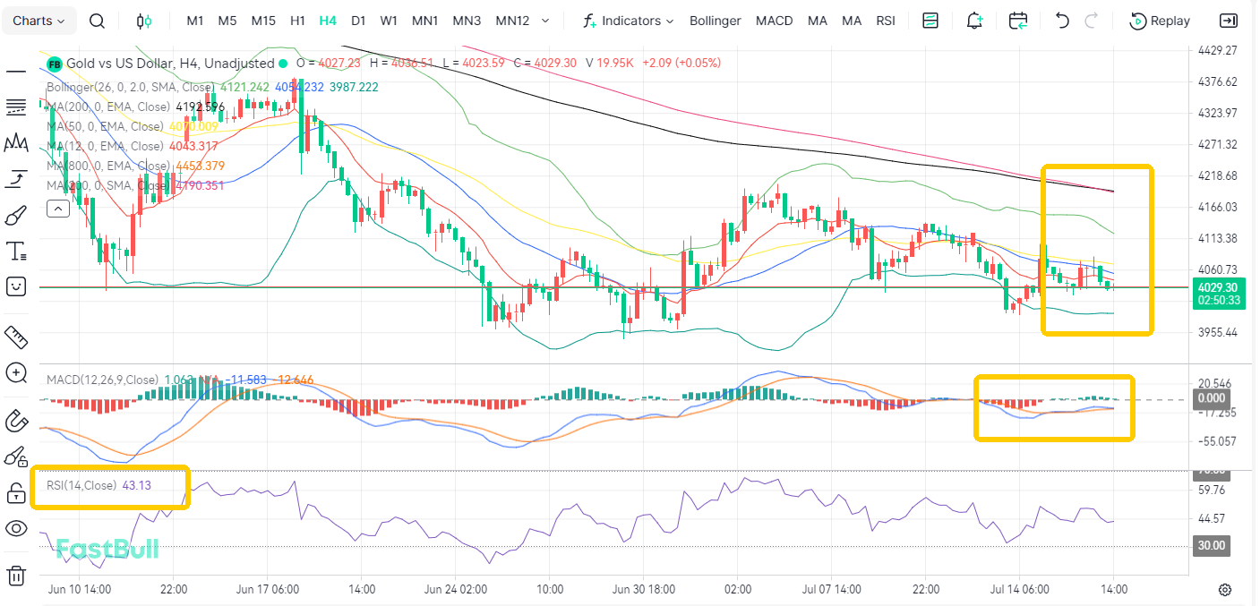Image resolution: width=1260 pixels, height=606 pixels.
Task: Select the MA(50, 0, EMA, Close) legend
Action: (x=105, y=126)
